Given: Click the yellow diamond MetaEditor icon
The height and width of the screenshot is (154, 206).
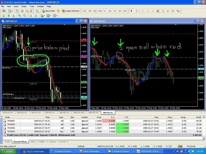Looking at the screenshot, I should click(x=58, y=11).
